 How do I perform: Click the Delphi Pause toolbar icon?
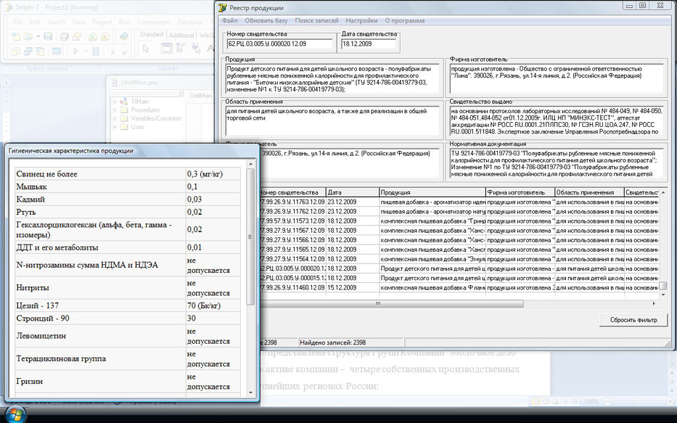coord(95,51)
